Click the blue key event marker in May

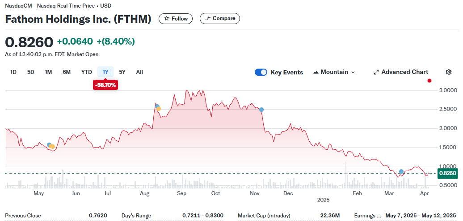49,145
